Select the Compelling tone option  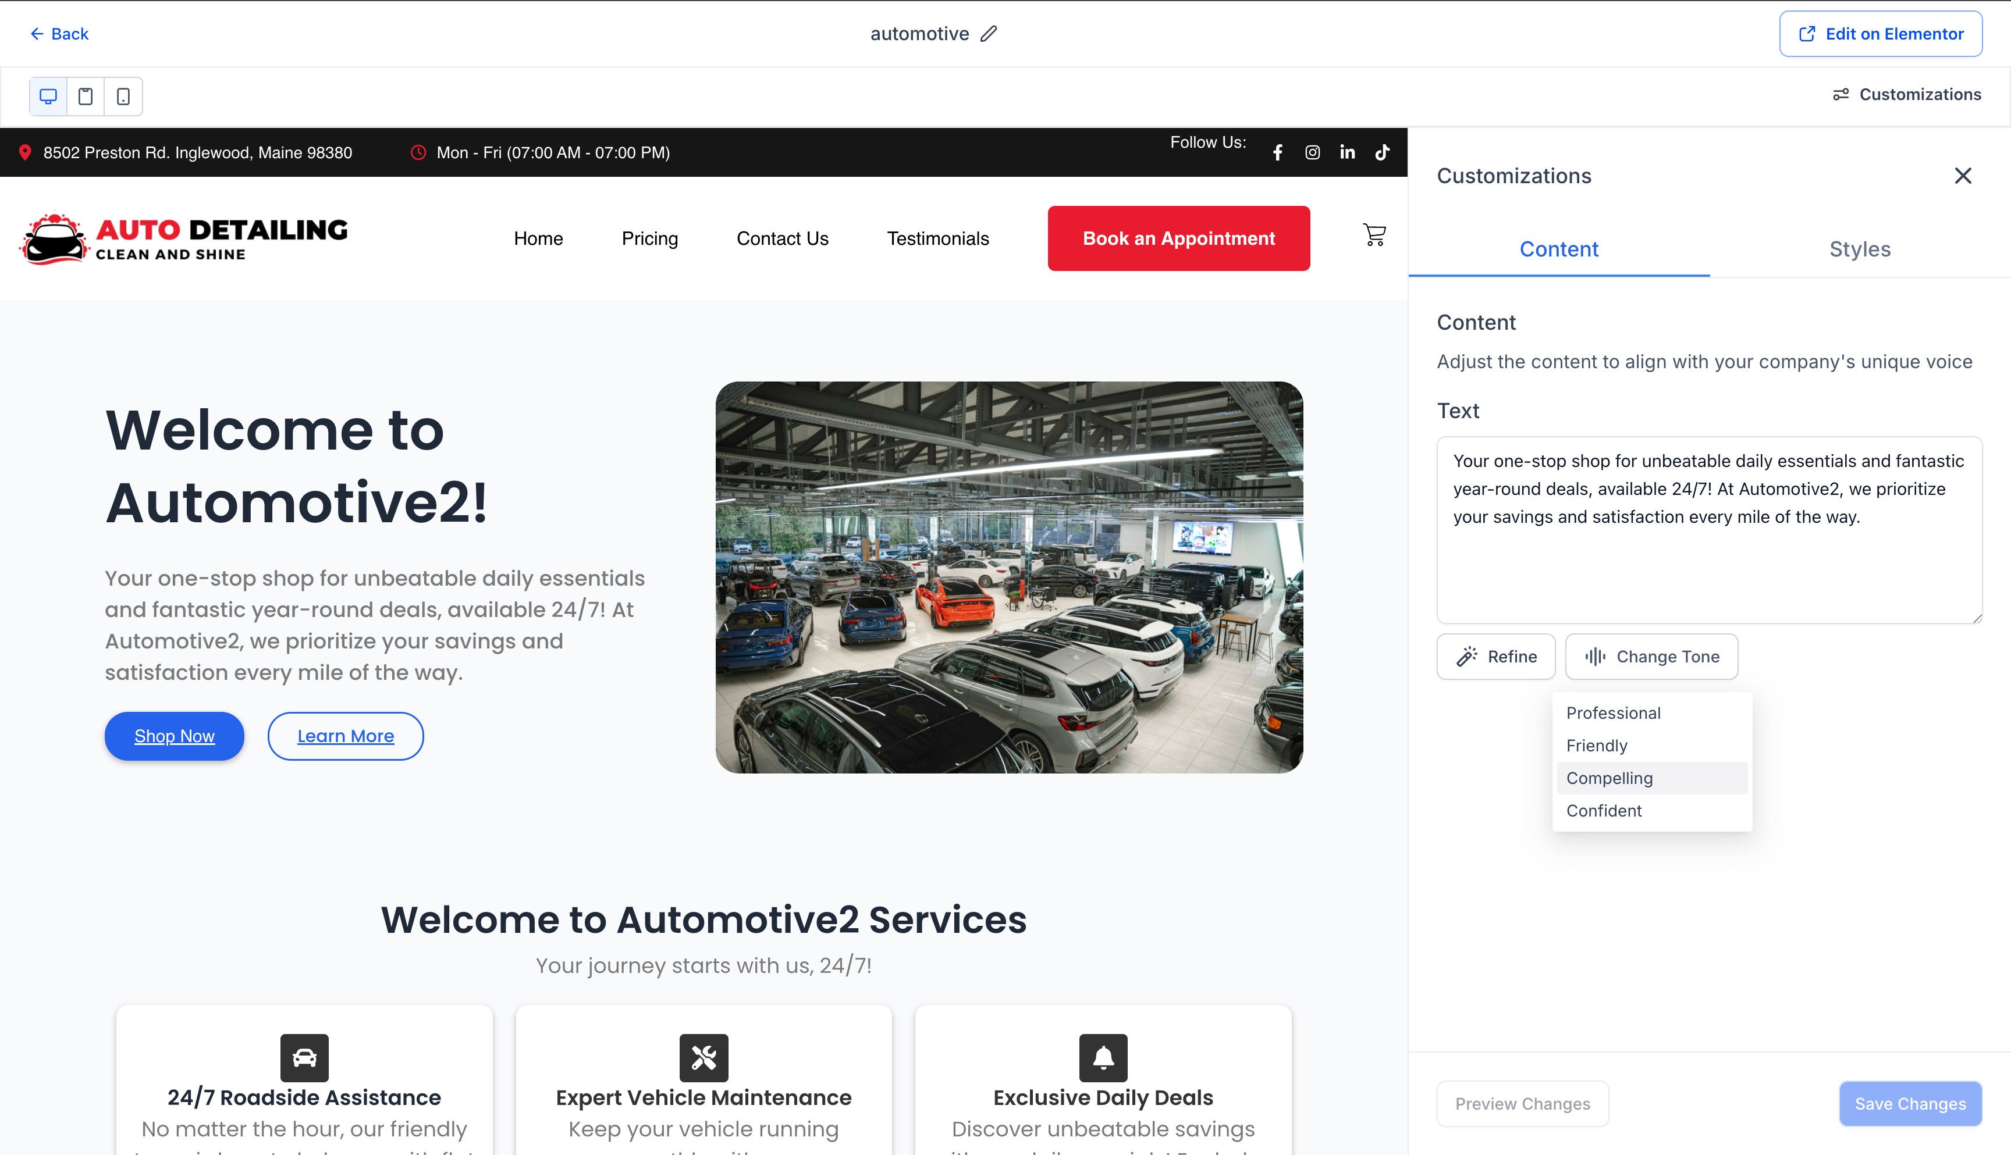[x=1609, y=778]
